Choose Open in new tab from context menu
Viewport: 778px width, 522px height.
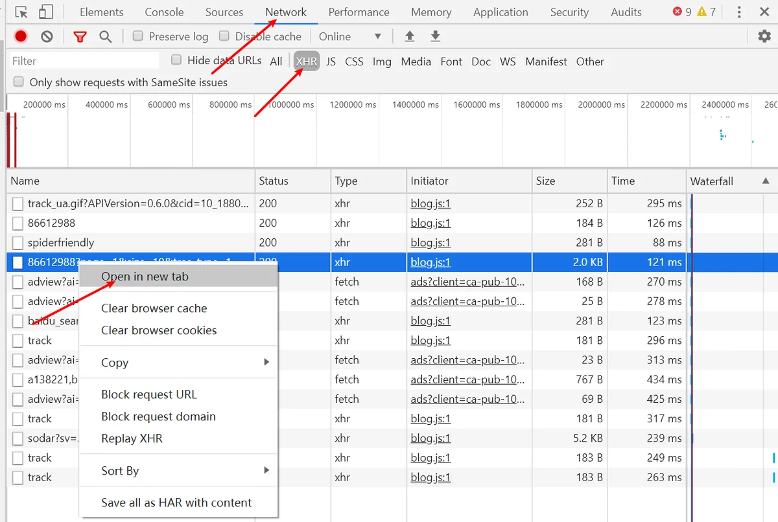[x=178, y=277]
